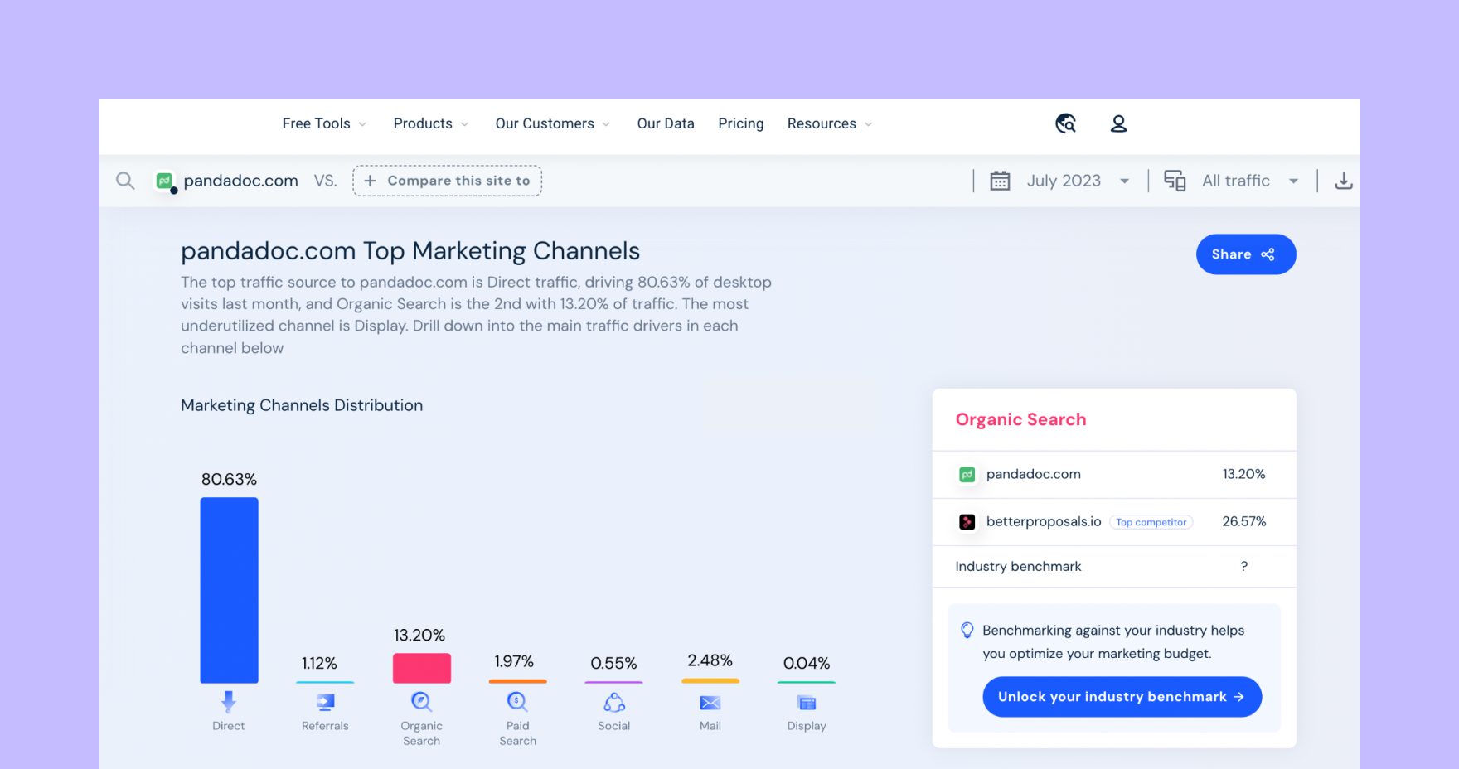Click the yellow Mail 2.48% bar
This screenshot has height=769, width=1459.
[x=710, y=681]
